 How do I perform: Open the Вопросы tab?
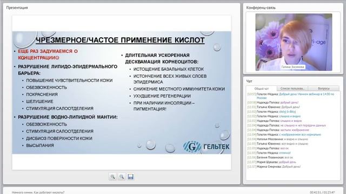coord(323,88)
